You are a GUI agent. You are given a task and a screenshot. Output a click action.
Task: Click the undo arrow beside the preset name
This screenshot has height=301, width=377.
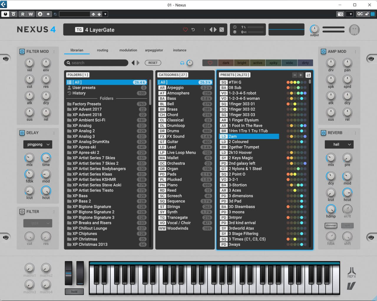click(x=193, y=30)
